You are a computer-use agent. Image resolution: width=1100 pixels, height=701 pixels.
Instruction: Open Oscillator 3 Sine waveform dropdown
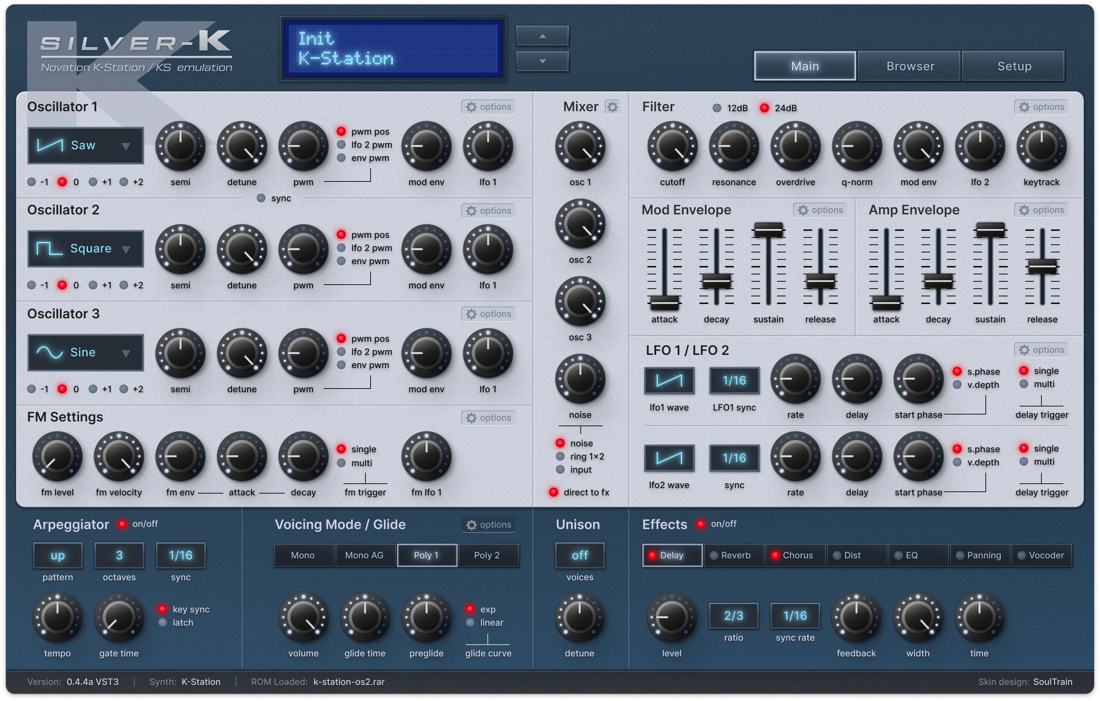[x=86, y=352]
